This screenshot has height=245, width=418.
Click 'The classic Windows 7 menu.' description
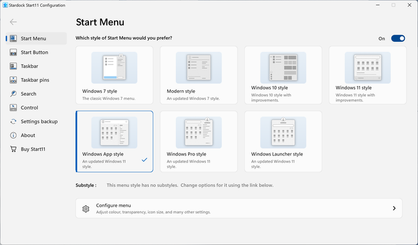[109, 99]
